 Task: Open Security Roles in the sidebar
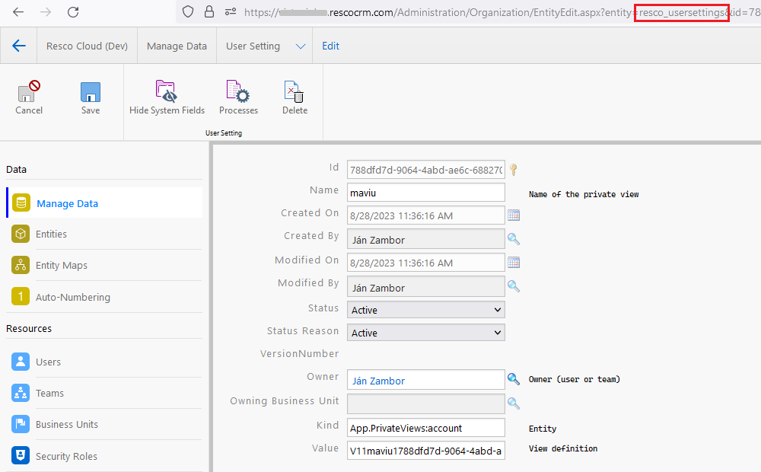pos(66,457)
